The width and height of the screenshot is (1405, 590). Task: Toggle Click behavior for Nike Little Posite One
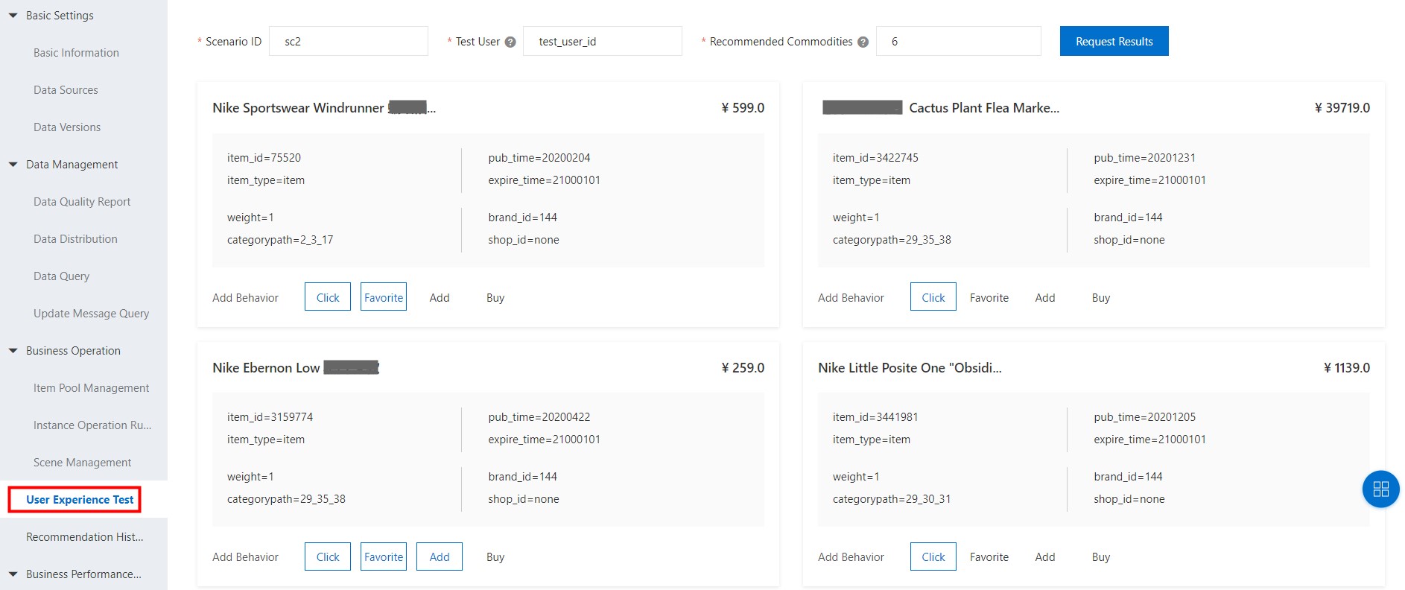point(933,556)
